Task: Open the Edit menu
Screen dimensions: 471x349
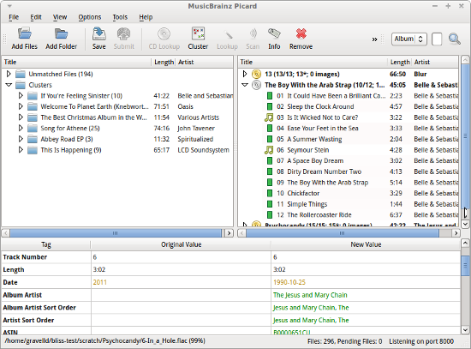Action: [x=36, y=17]
